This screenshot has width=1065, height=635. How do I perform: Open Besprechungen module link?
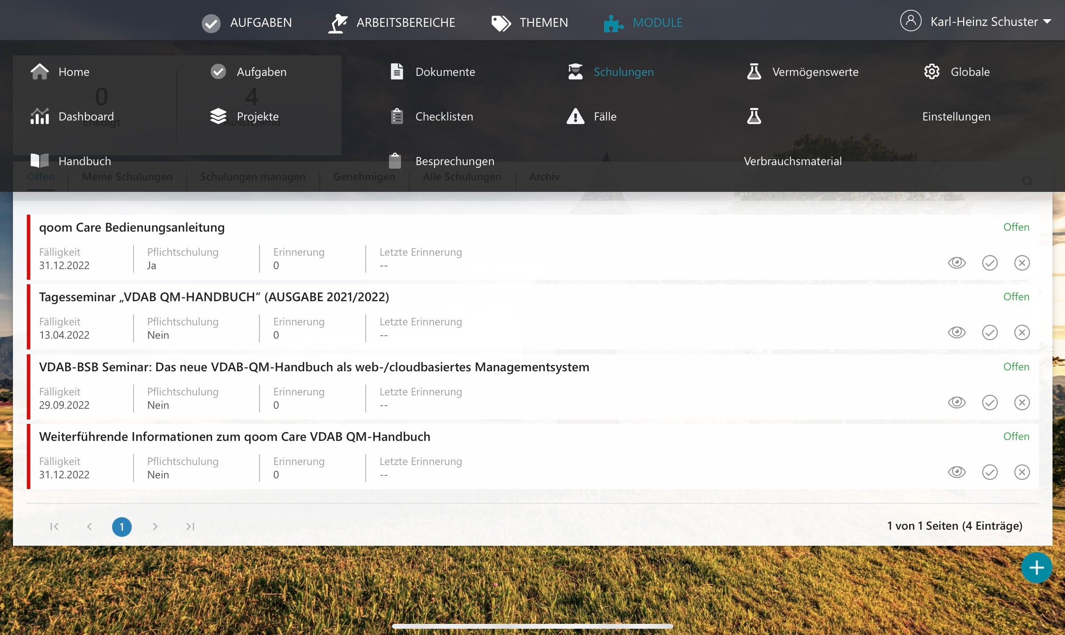click(x=455, y=161)
